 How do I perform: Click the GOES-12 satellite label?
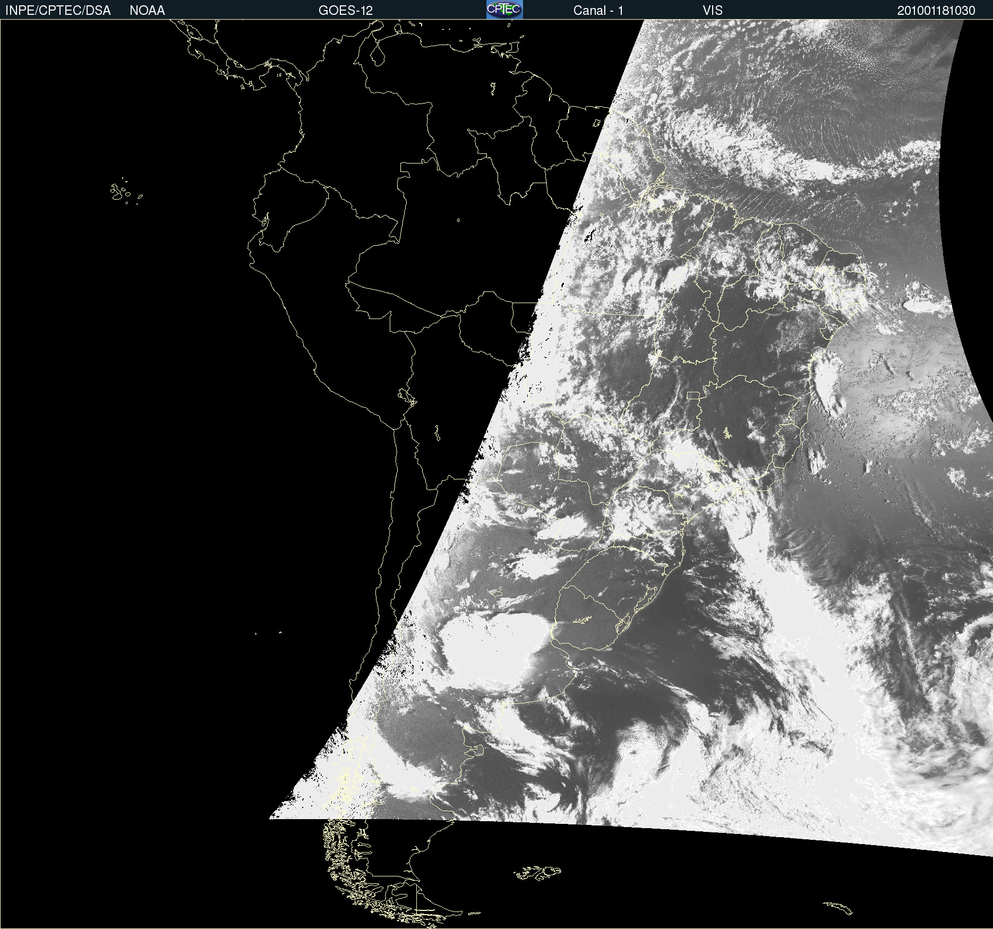pos(346,11)
